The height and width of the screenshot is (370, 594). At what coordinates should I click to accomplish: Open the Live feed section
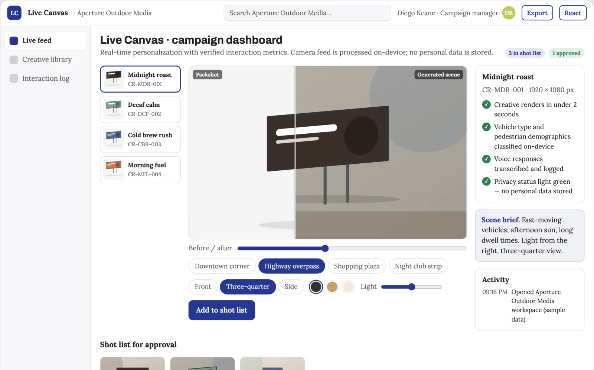[x=45, y=41]
